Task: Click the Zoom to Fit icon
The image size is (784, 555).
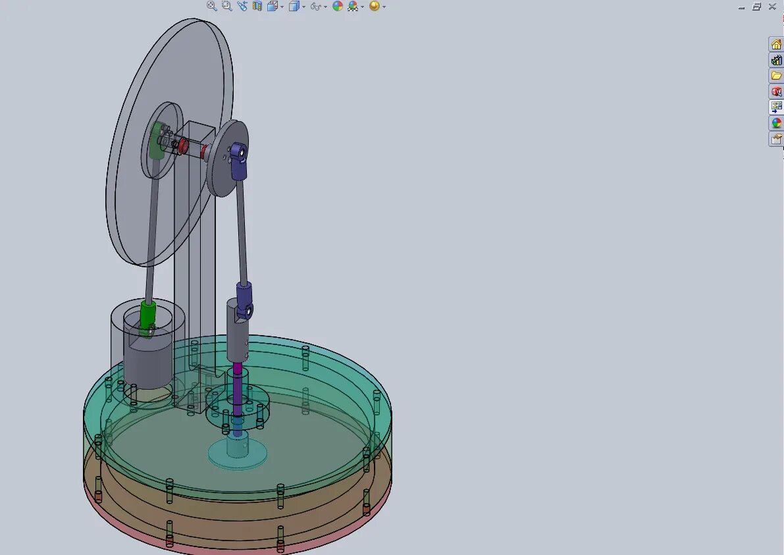Action: (x=211, y=6)
